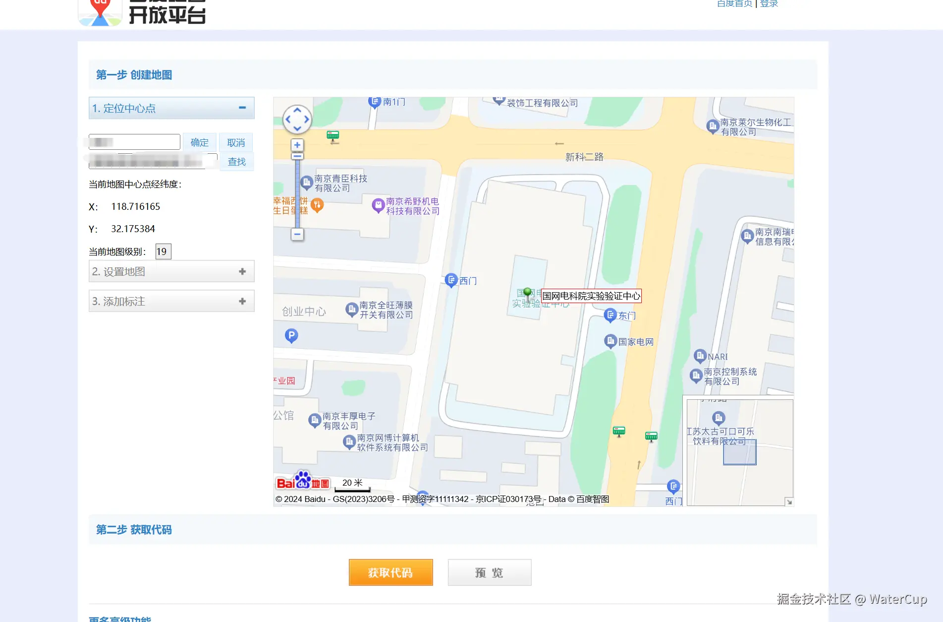Pan the map up with the top arrow
The image size is (943, 622).
point(297,110)
